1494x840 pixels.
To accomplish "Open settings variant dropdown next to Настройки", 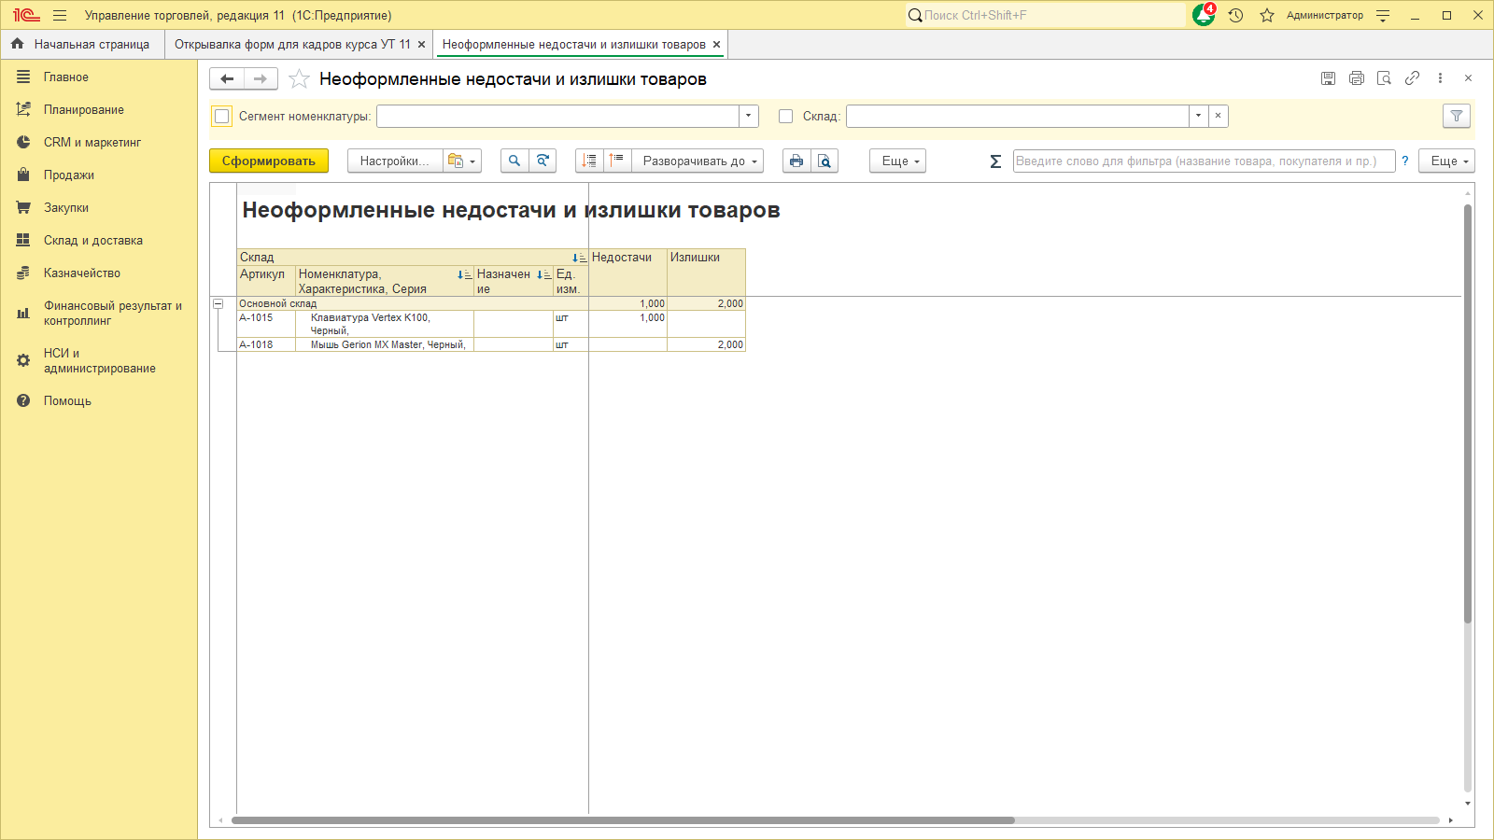I will click(462, 161).
